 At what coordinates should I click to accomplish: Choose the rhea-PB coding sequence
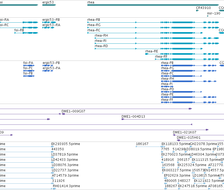189,66
